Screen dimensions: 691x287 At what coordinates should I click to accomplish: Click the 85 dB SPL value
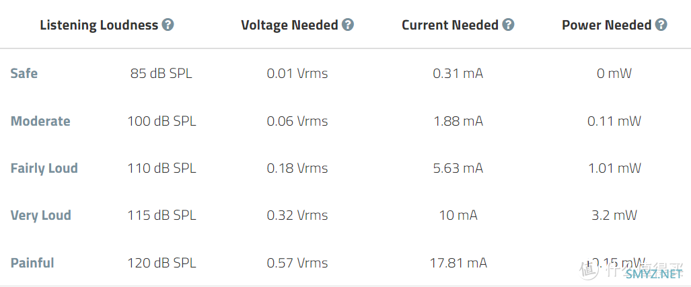[161, 73]
